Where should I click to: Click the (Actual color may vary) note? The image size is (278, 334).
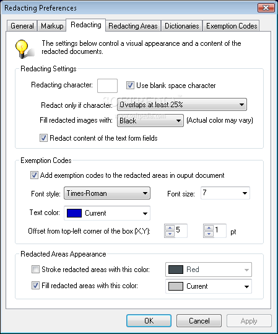tap(220, 120)
